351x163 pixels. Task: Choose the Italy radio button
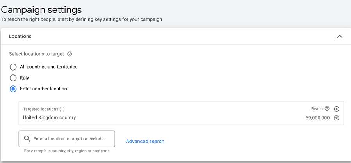coord(13,78)
